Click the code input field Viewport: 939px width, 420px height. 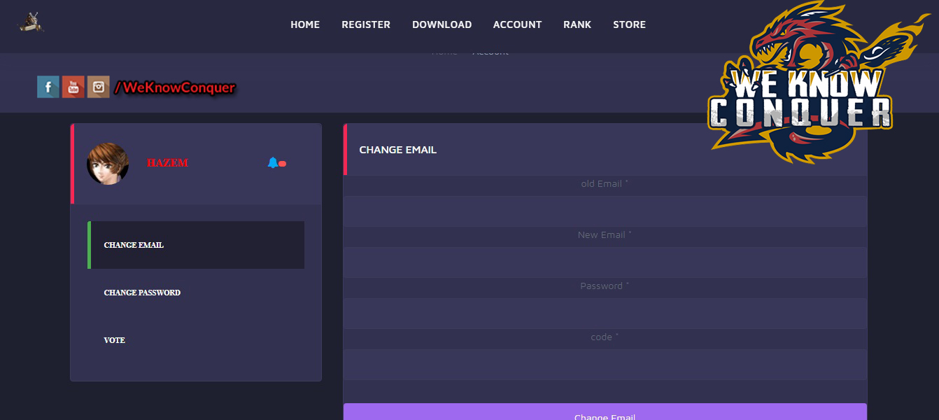pyautogui.click(x=605, y=365)
